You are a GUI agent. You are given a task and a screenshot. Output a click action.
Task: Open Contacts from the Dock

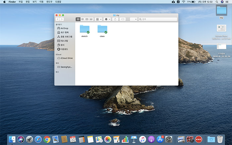(64, 139)
